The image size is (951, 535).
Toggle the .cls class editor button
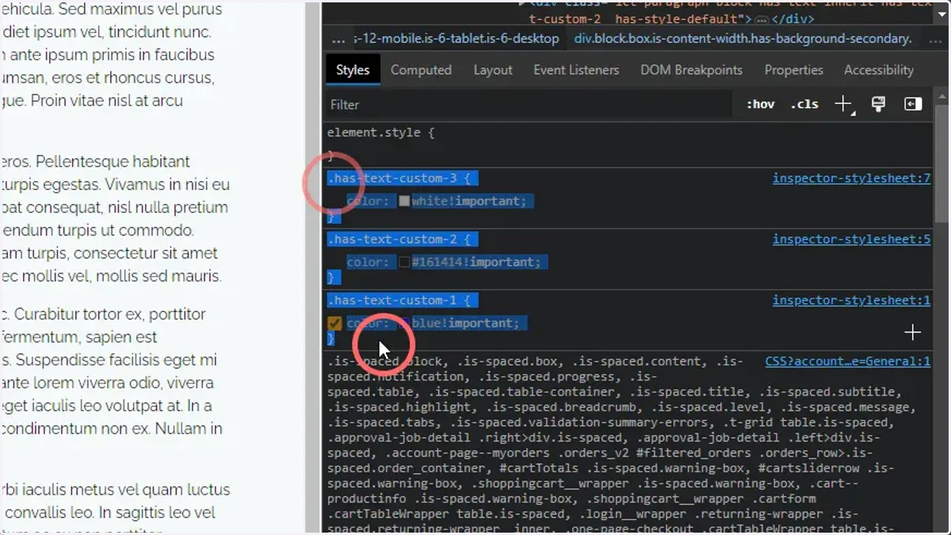point(804,105)
